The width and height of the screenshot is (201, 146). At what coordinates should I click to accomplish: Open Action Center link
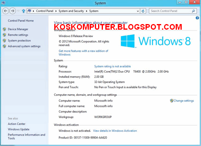[x=16, y=124]
